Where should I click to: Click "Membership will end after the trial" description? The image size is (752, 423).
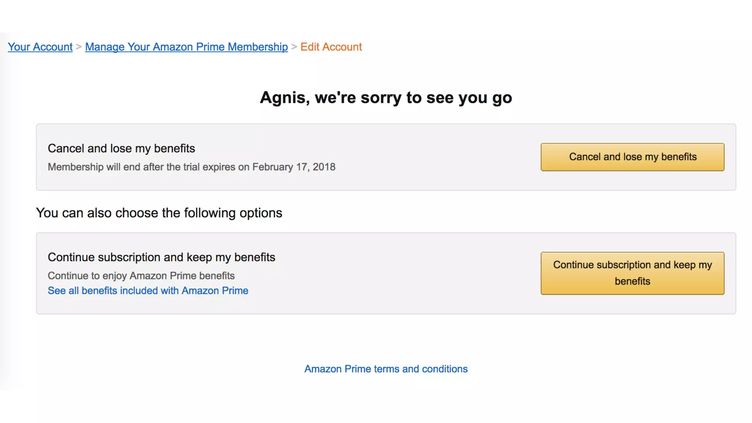tap(147, 167)
